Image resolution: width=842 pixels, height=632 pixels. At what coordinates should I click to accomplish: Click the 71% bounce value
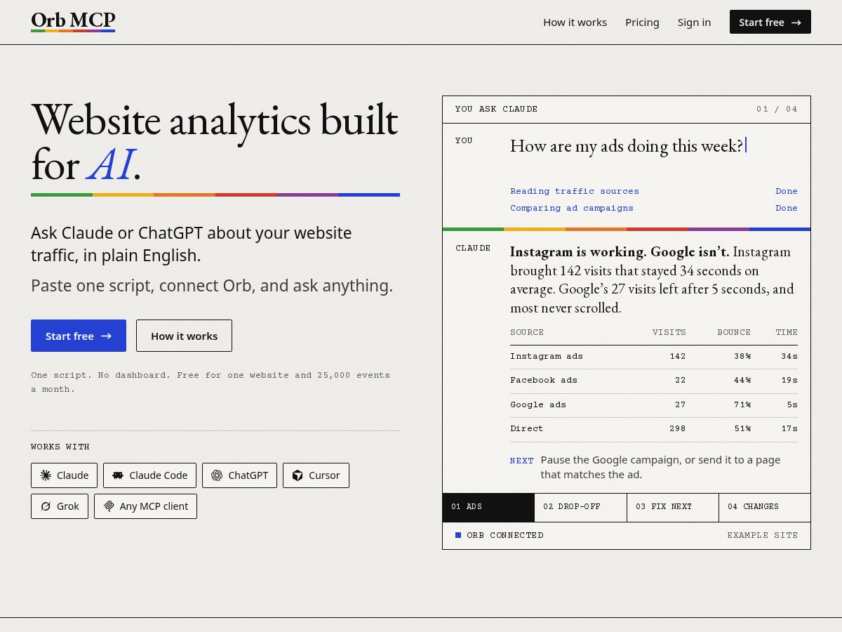tap(742, 404)
